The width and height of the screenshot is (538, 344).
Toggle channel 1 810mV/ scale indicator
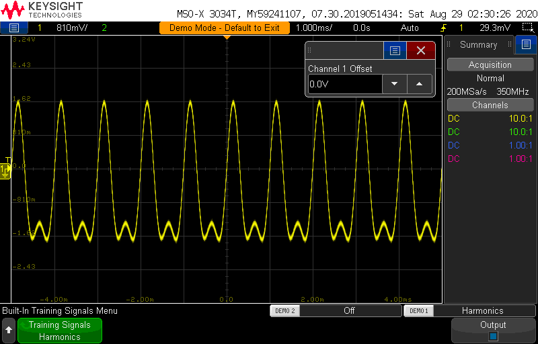click(64, 28)
